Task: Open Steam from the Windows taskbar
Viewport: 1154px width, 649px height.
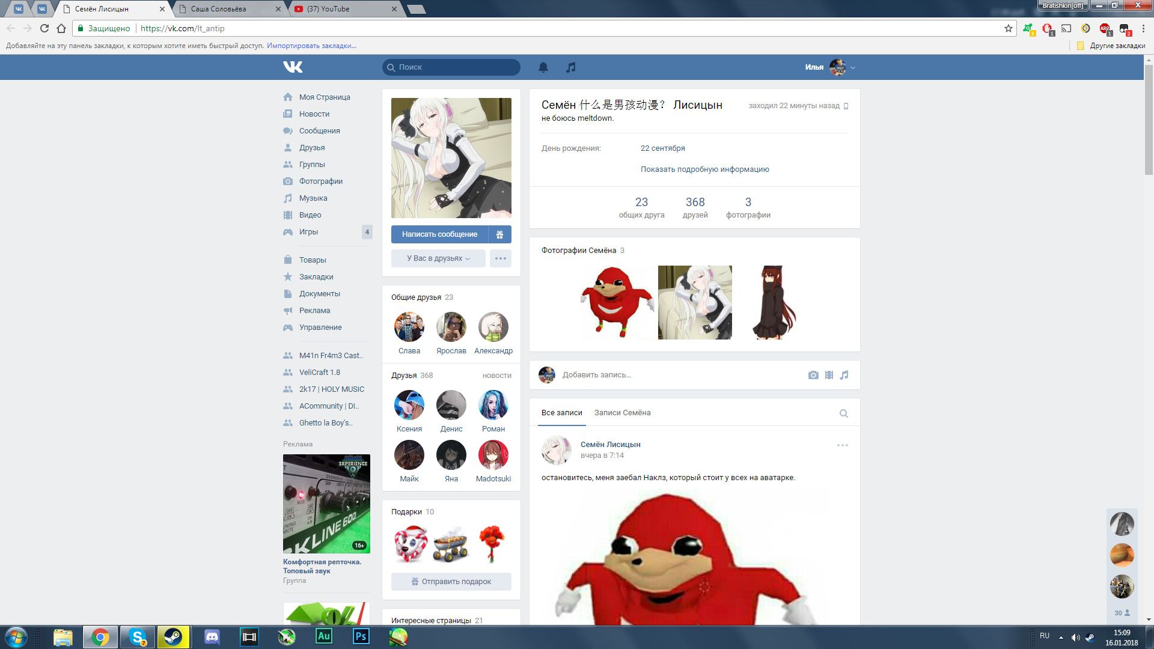Action: [x=173, y=637]
